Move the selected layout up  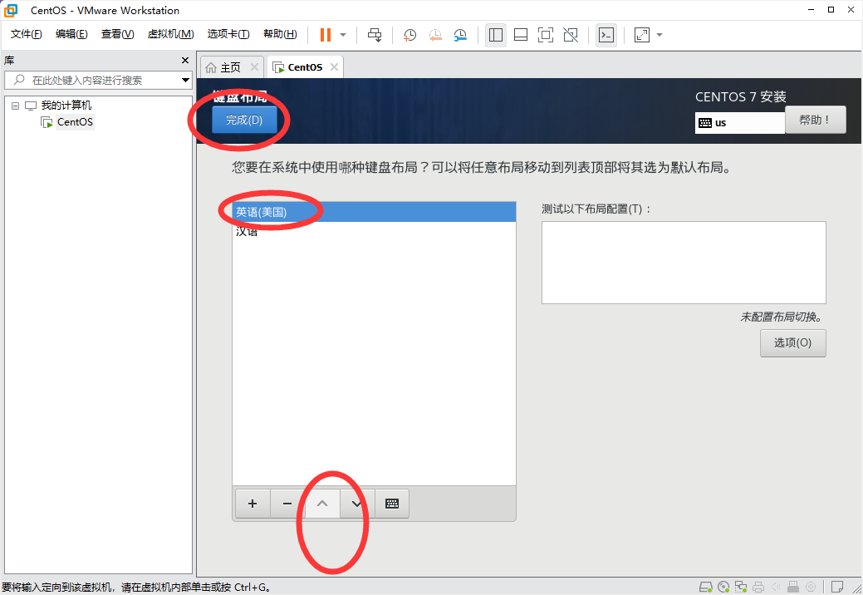(322, 504)
